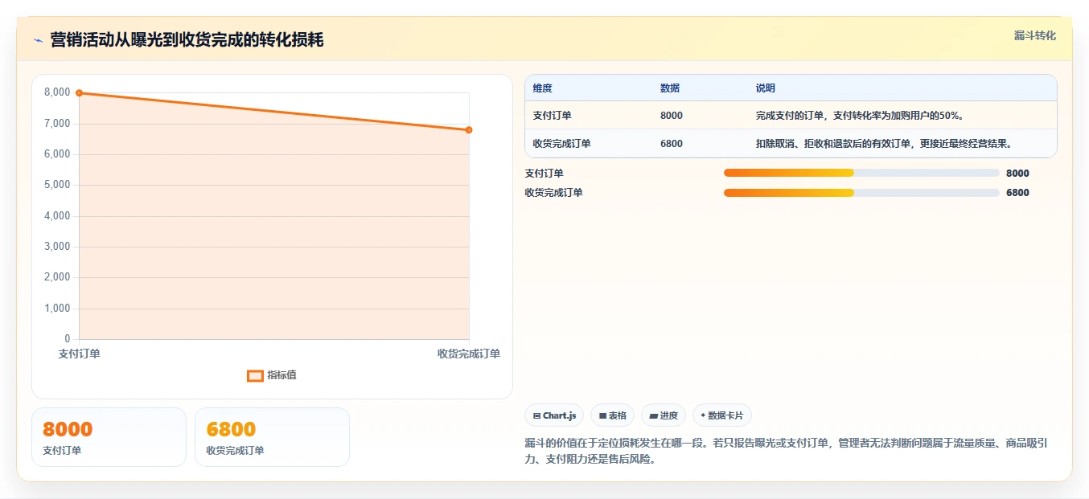
Task: Click the 6800 value beside the progress bar
Action: 1017,193
